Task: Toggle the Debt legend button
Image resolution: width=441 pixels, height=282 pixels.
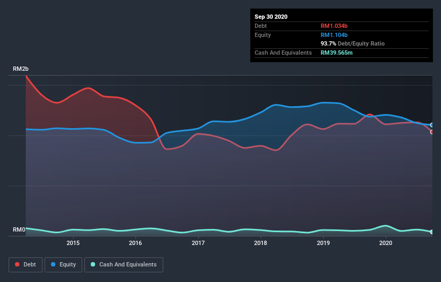Action: click(x=25, y=265)
